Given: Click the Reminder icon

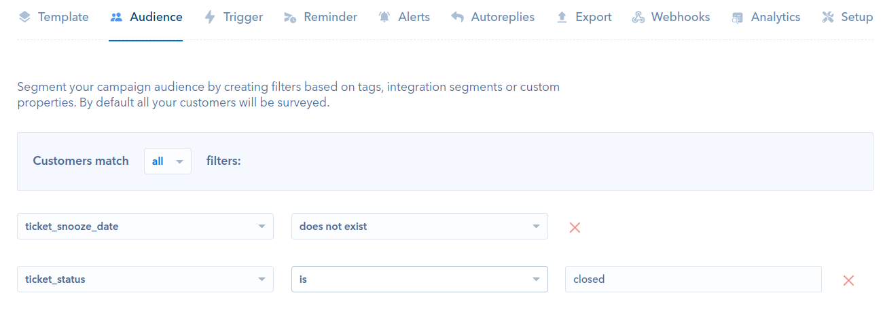Looking at the screenshot, I should click(x=290, y=17).
